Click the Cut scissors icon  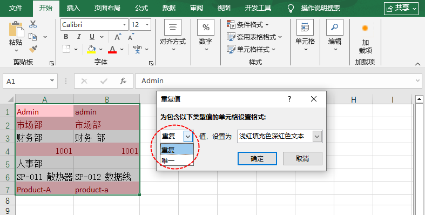[33, 24]
